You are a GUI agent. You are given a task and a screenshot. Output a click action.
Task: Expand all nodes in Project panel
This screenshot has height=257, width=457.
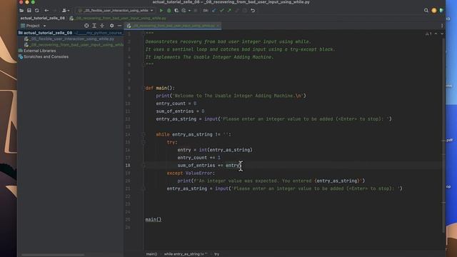[x=94, y=26]
